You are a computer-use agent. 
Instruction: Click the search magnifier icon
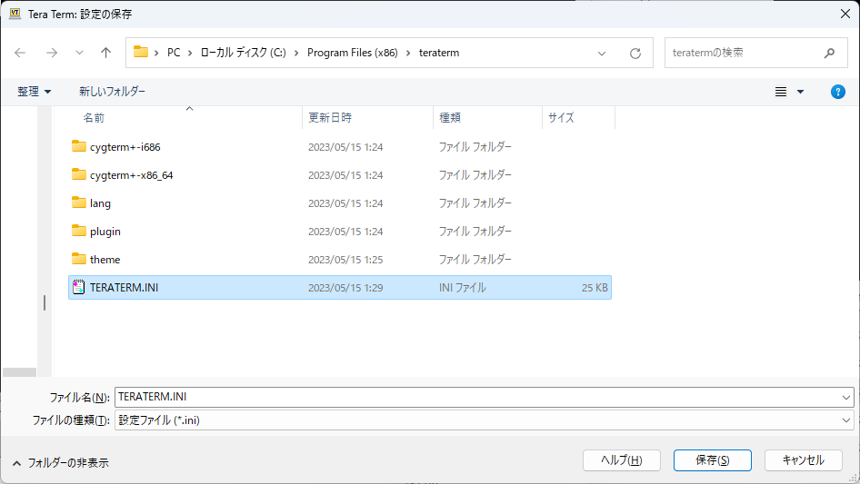[829, 53]
